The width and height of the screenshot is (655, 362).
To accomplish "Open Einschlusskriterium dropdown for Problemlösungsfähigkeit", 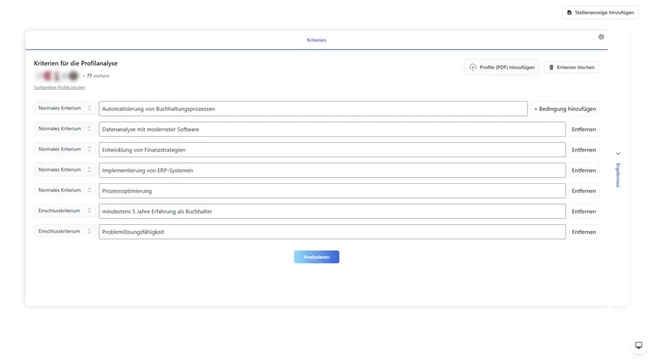I will point(64,231).
